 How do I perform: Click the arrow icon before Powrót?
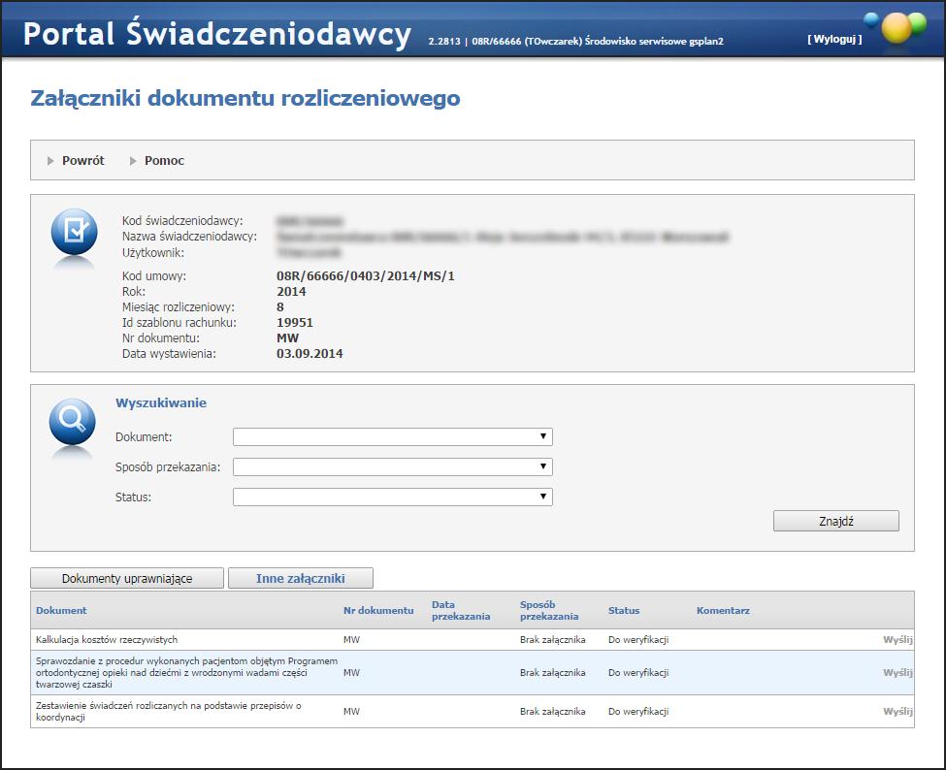tap(50, 161)
